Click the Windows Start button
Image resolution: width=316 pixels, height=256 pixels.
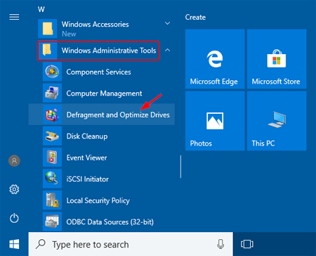click(14, 244)
